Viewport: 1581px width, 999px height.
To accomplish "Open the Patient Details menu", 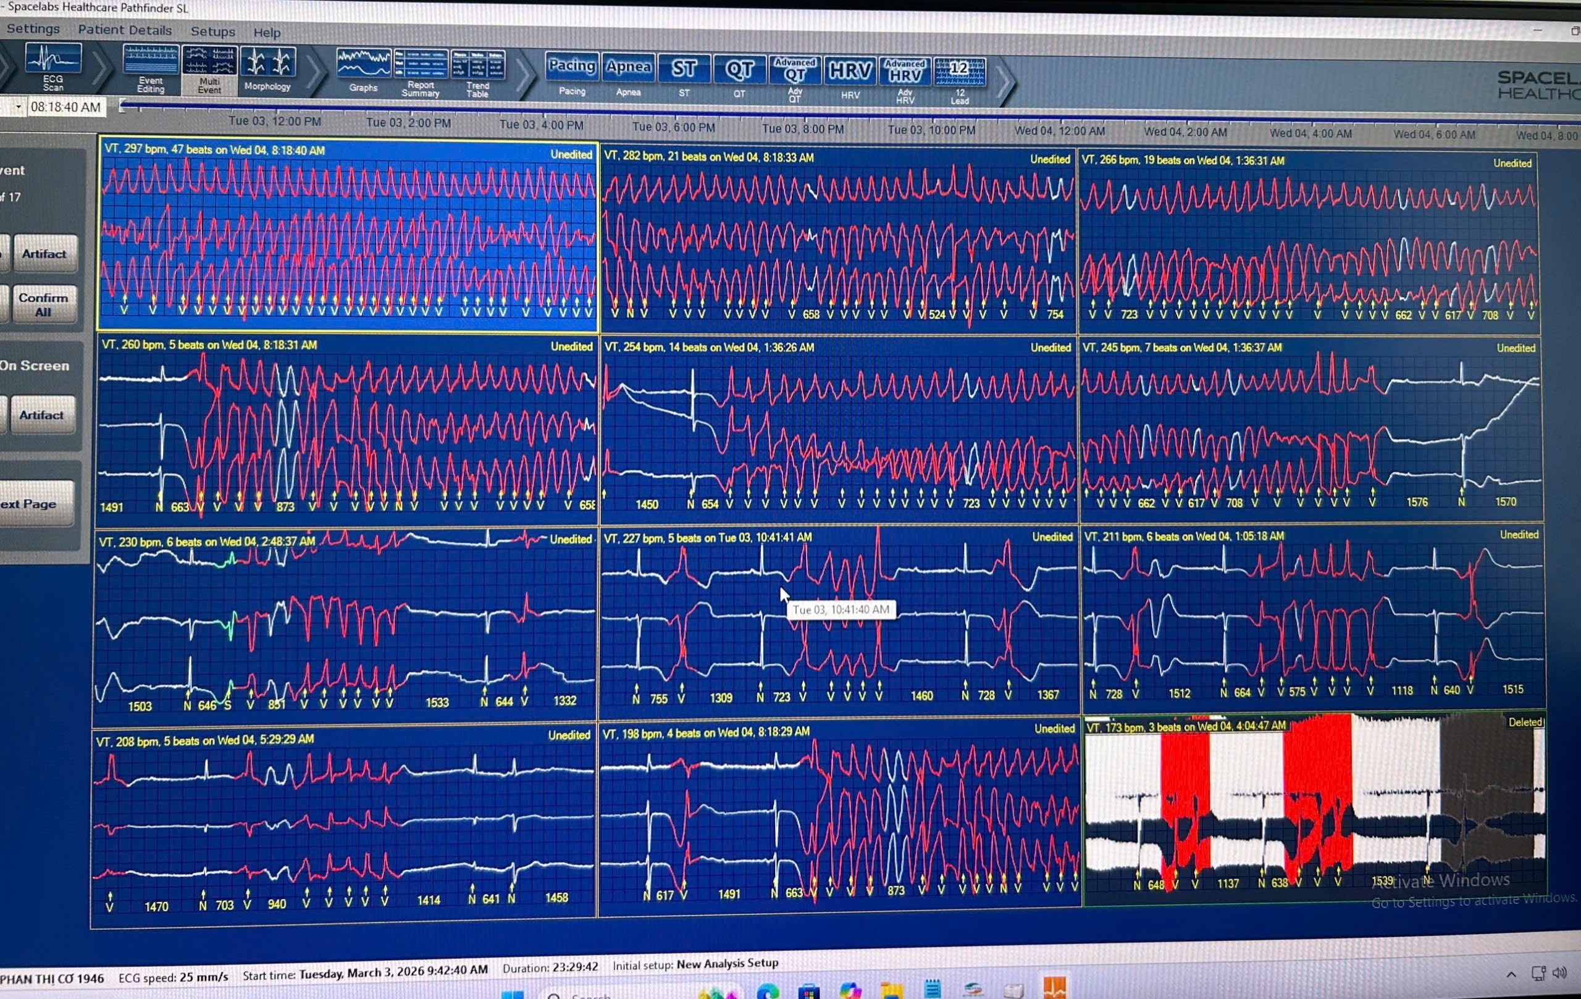I will coord(125,30).
